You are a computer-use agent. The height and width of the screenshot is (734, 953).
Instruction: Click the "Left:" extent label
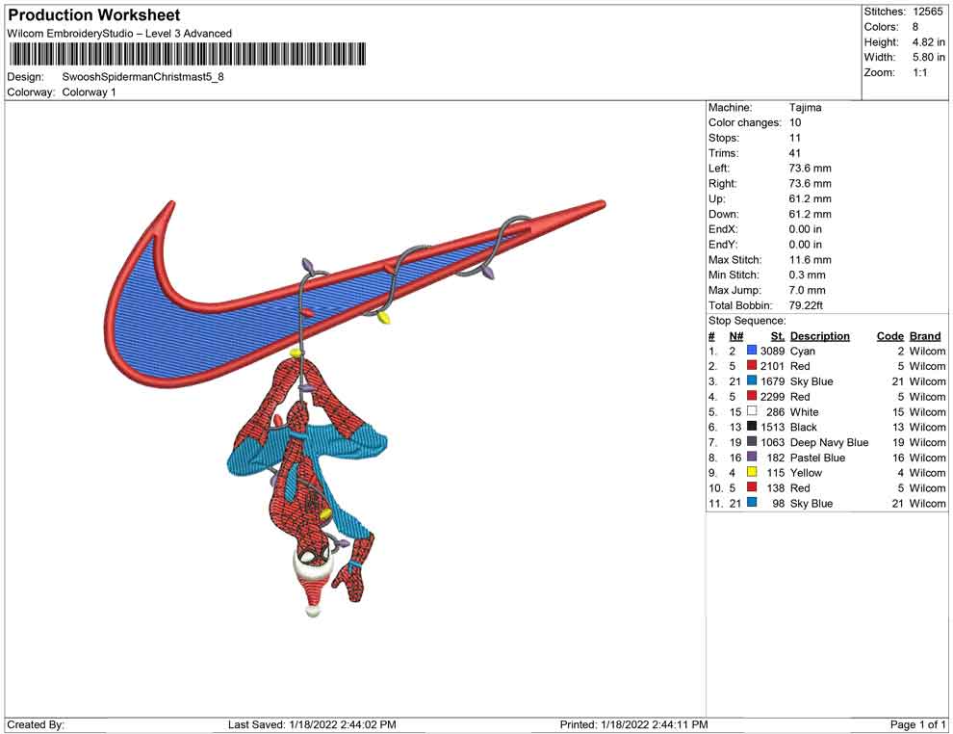point(718,169)
